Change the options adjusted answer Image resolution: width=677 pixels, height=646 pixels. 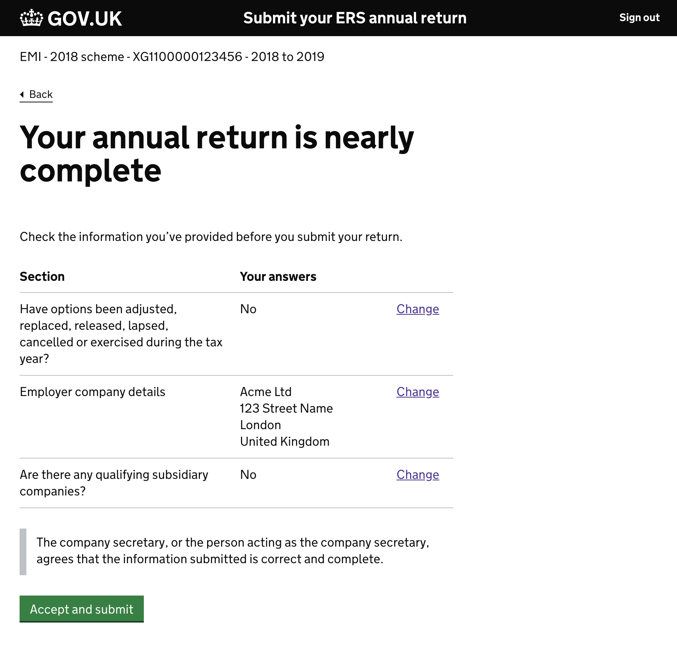pos(418,309)
